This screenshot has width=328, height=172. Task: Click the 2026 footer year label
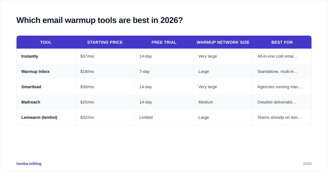(x=307, y=164)
